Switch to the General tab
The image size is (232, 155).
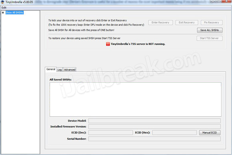[x=51, y=69]
